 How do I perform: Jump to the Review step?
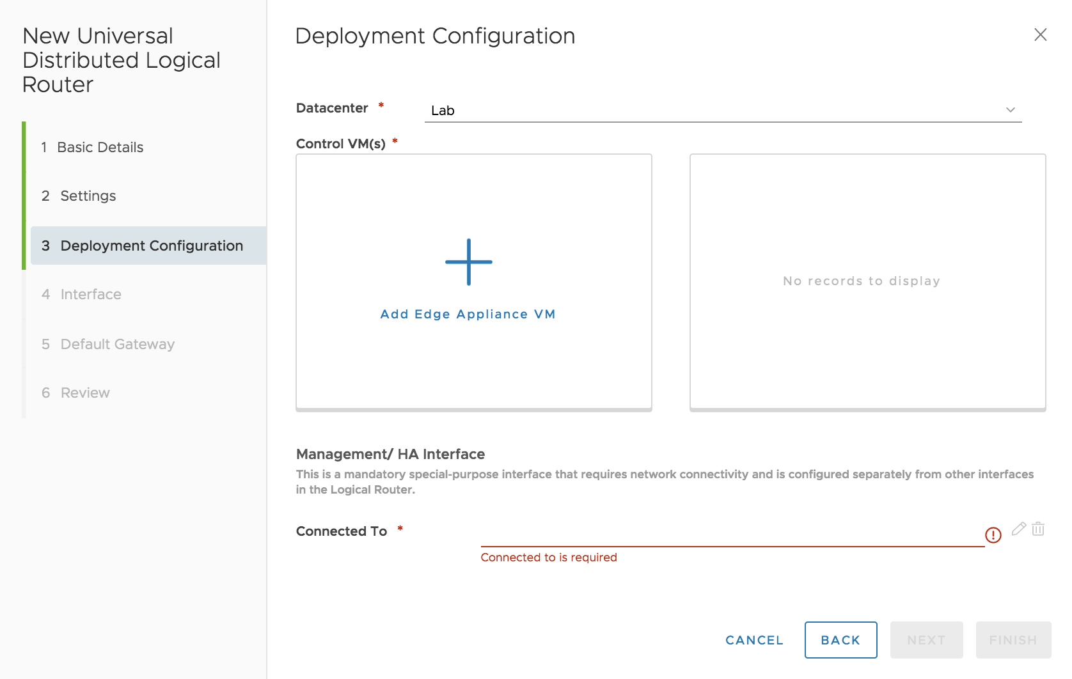84,393
